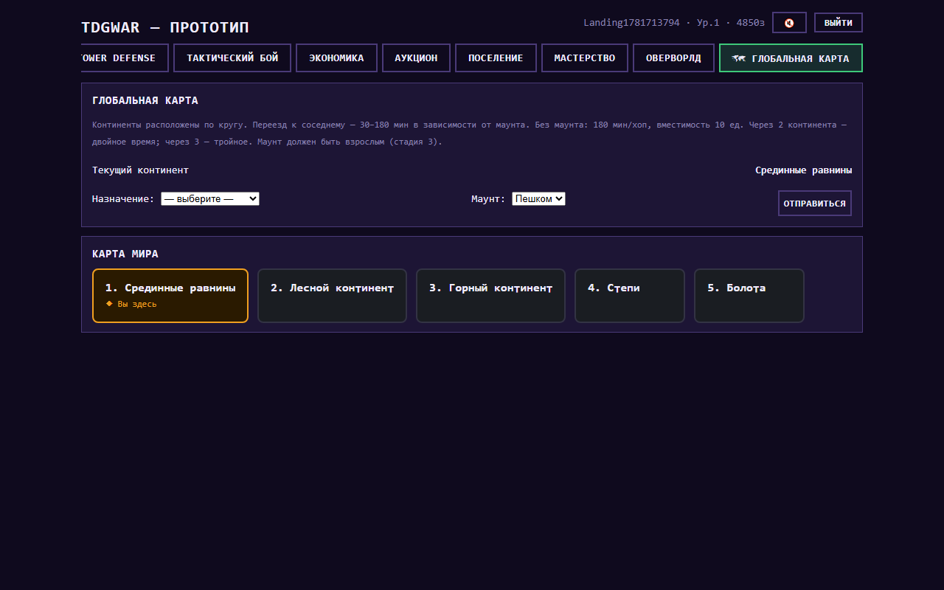Click the Срединные равнины current continent value
The image size is (944, 590).
[803, 170]
